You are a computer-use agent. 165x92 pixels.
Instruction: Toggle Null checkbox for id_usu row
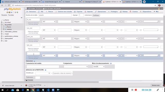coord(121,21)
